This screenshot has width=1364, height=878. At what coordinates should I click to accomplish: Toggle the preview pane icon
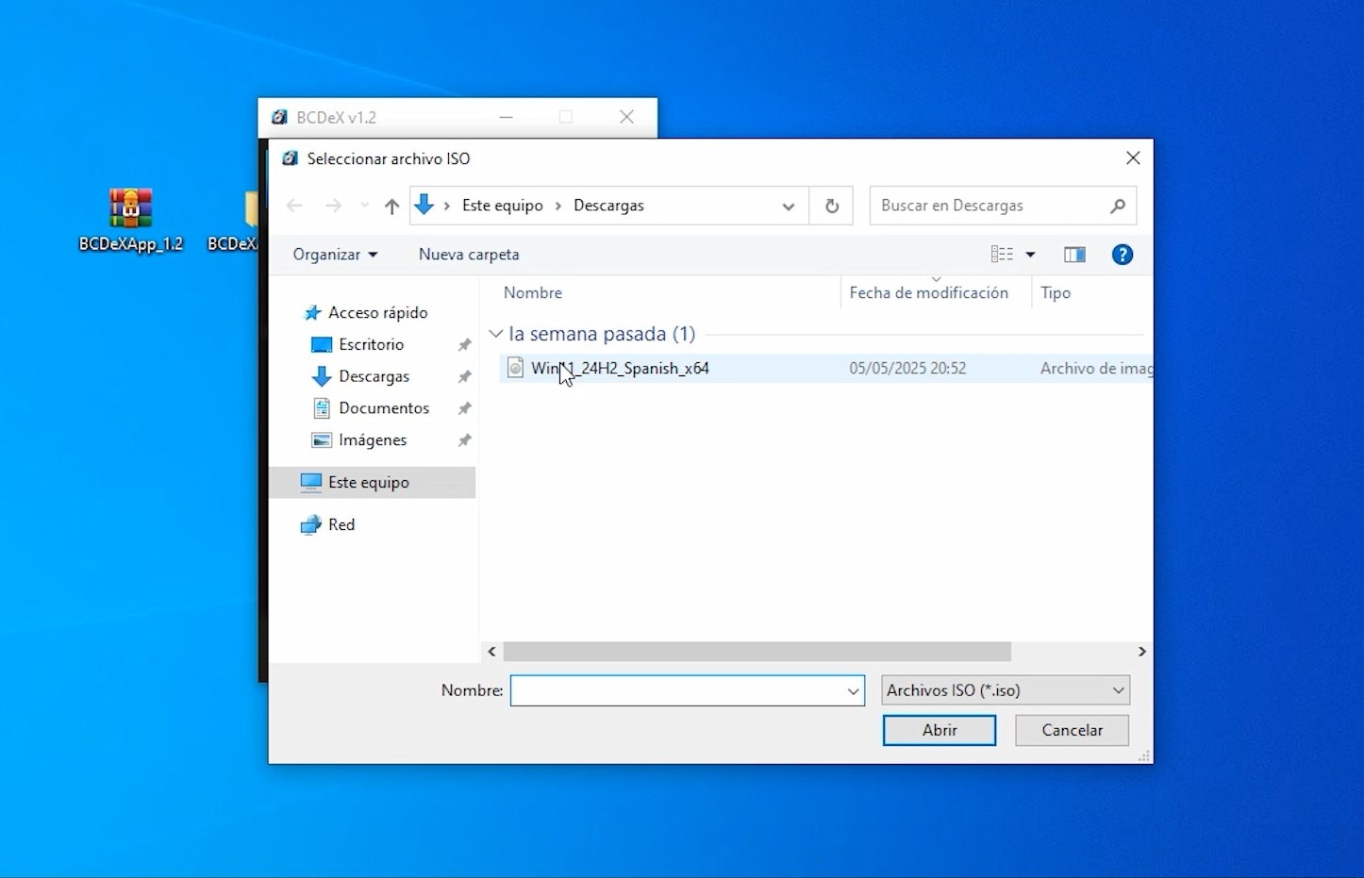(x=1073, y=255)
